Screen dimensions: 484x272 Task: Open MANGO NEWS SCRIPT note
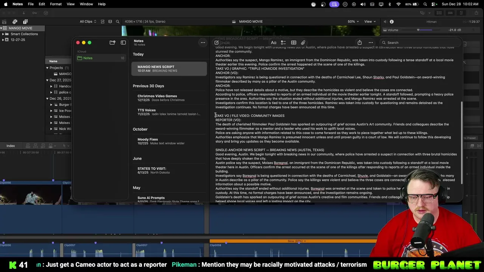(x=169, y=69)
